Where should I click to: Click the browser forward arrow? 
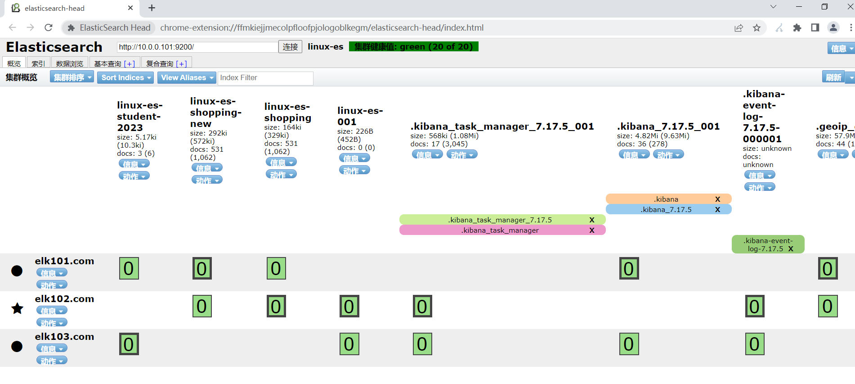click(x=30, y=28)
